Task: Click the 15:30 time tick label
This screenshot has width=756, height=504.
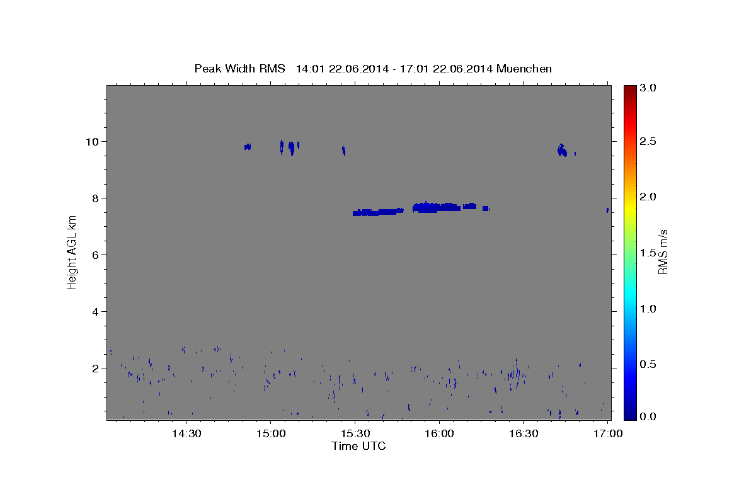Action: (x=355, y=434)
